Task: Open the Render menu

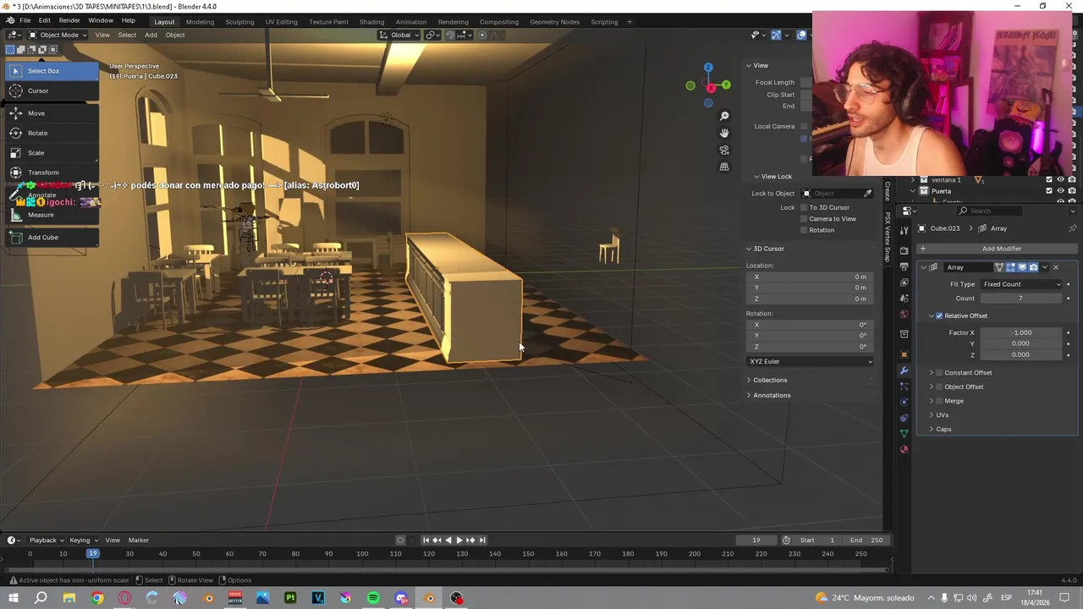Action: tap(69, 20)
